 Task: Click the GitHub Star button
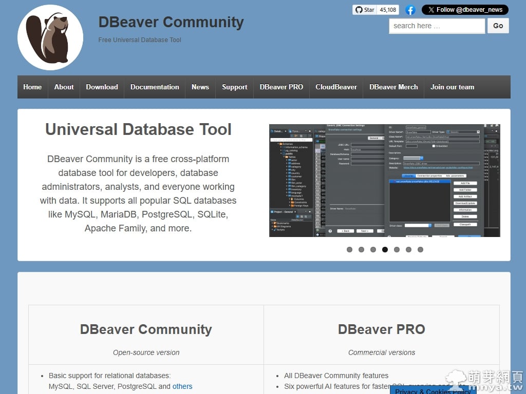coord(365,10)
